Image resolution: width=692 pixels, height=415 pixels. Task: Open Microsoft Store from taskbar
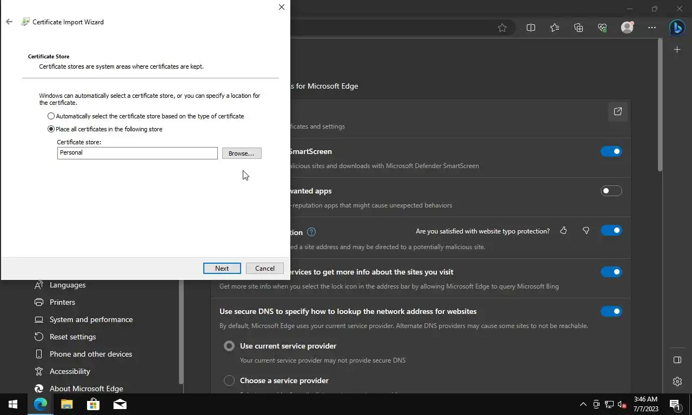pos(93,404)
